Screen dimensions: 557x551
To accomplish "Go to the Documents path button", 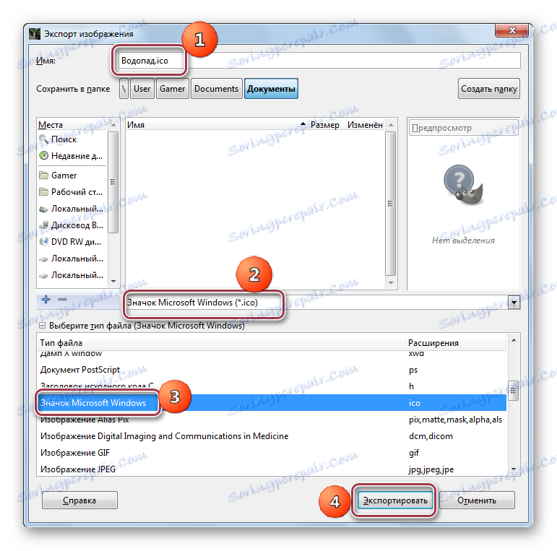I will pyautogui.click(x=216, y=89).
